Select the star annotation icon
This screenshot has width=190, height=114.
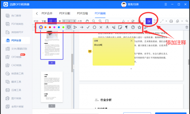(139, 27)
